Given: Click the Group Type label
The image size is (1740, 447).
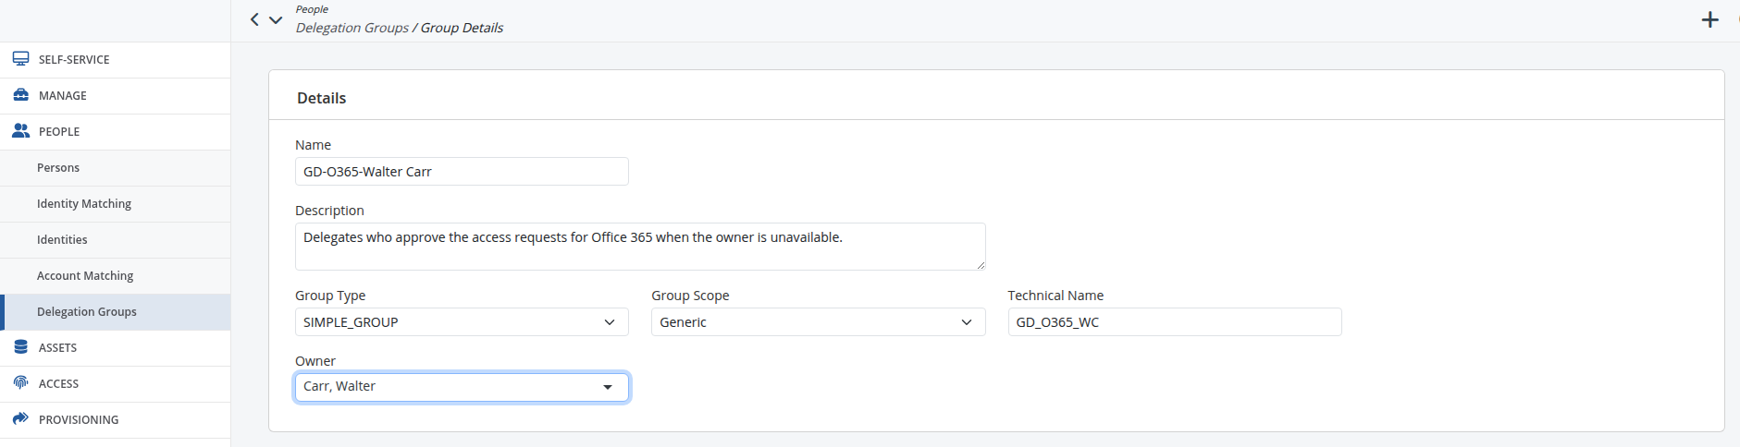Looking at the screenshot, I should (330, 296).
